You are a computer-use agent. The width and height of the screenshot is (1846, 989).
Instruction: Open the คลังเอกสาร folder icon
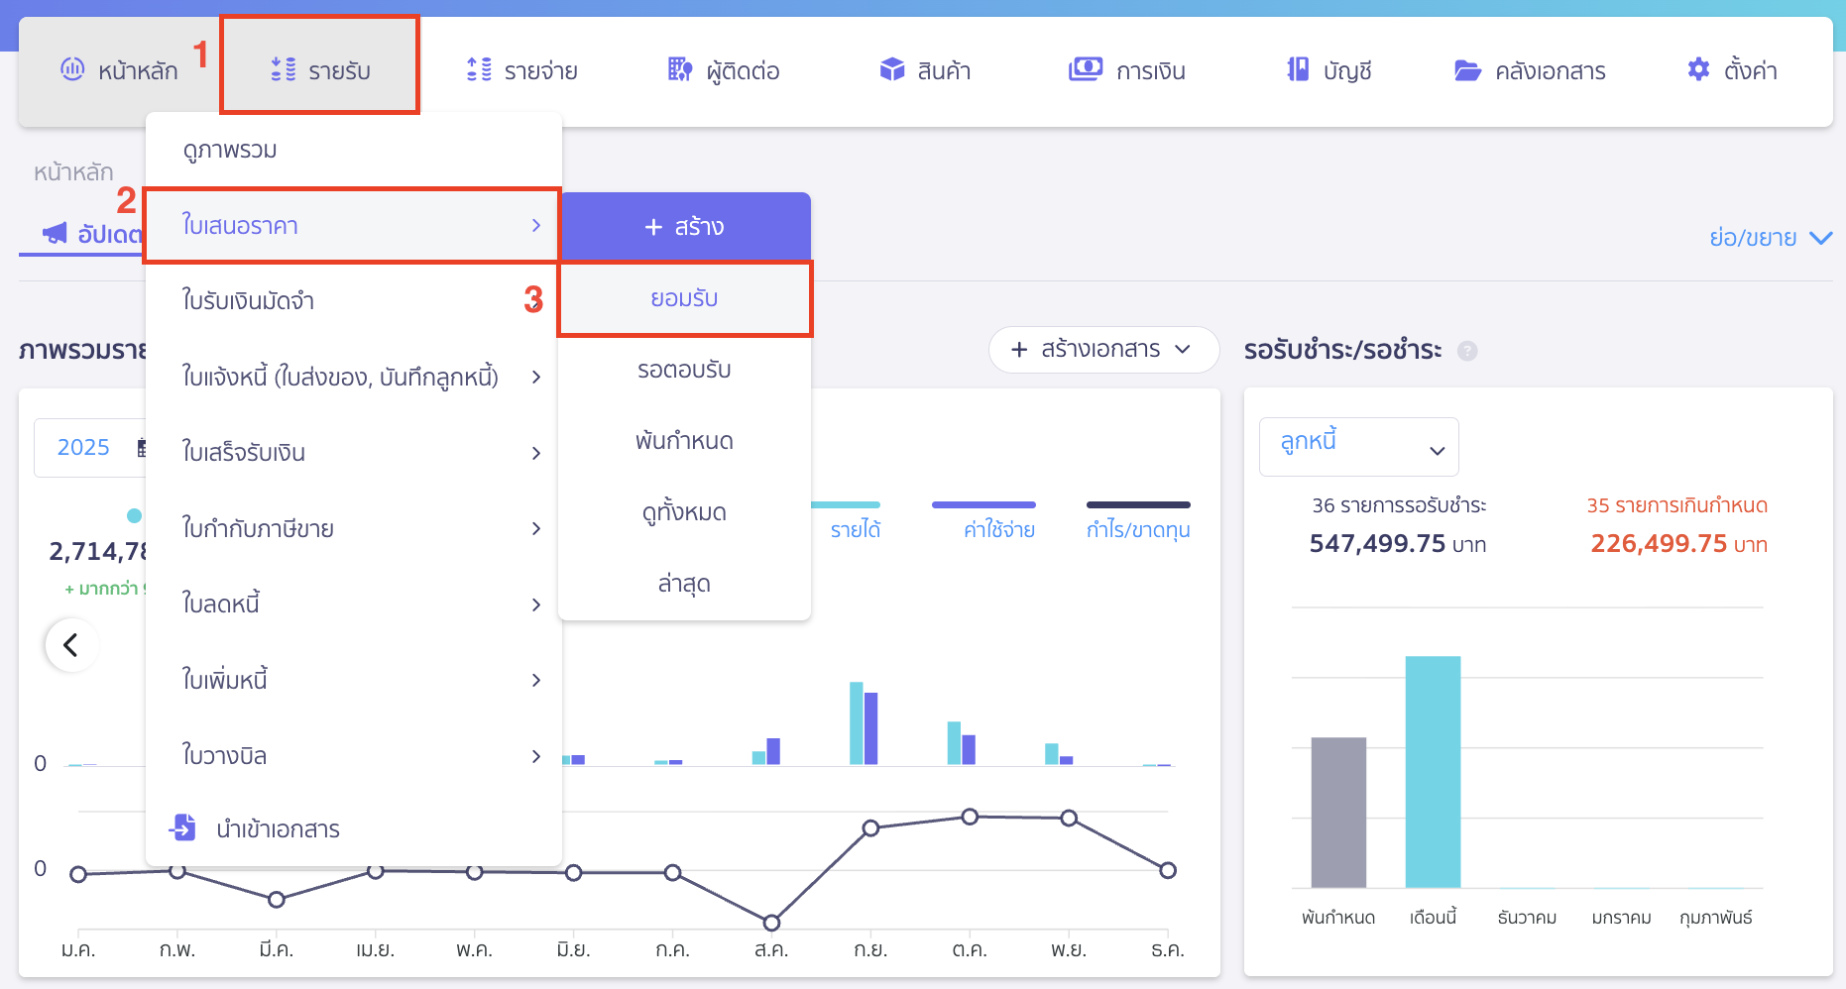[1466, 70]
